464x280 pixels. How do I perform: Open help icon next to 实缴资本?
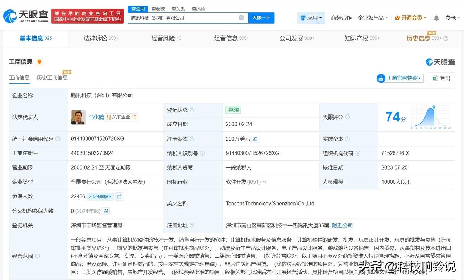(x=348, y=139)
